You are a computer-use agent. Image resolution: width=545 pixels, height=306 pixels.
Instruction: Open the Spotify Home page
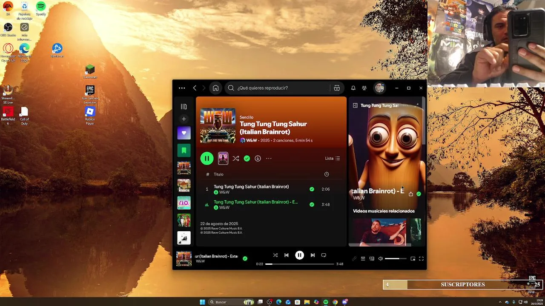point(215,88)
